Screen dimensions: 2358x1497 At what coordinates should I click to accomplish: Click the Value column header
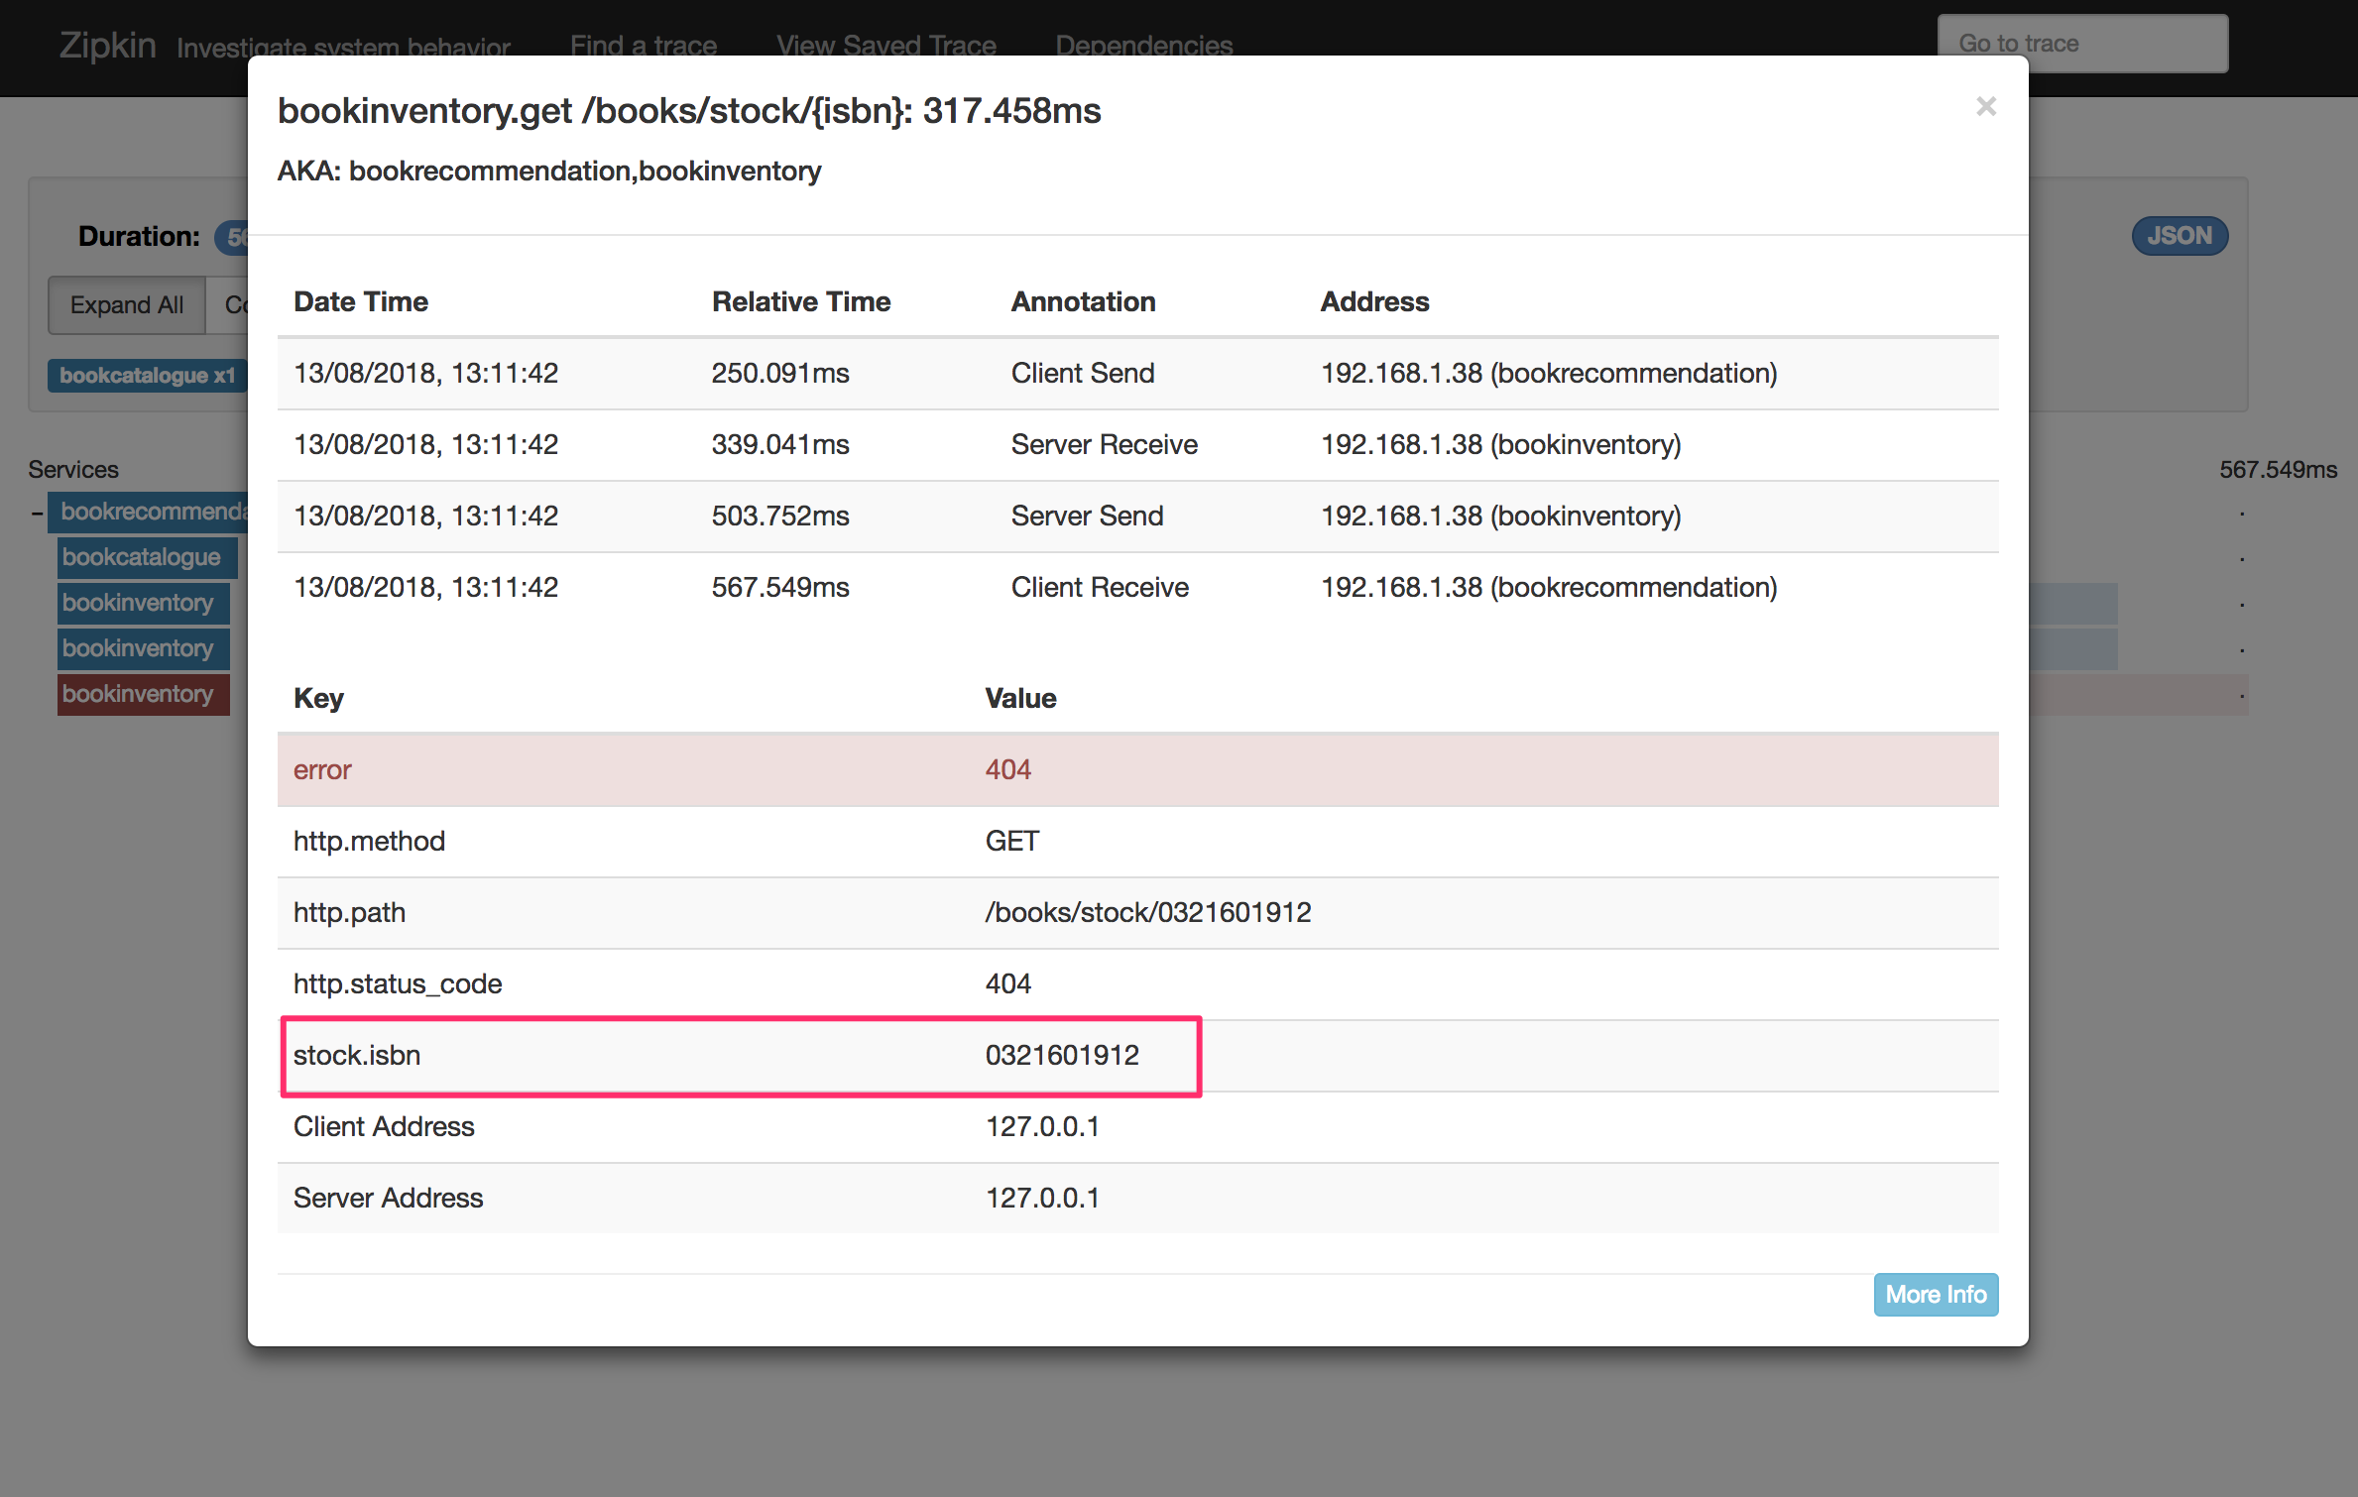pos(1020,699)
